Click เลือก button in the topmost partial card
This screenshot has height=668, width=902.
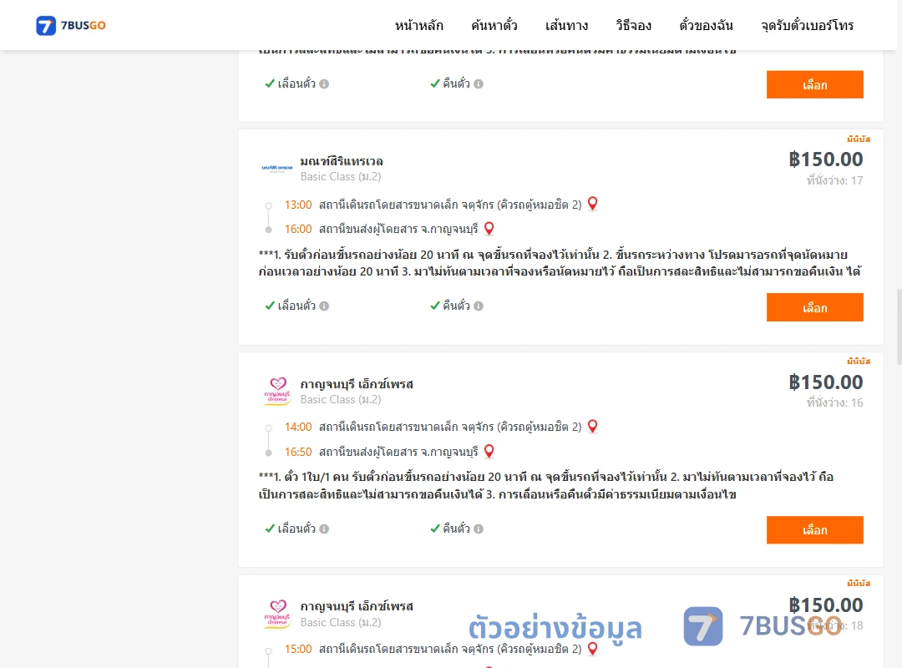(x=814, y=84)
